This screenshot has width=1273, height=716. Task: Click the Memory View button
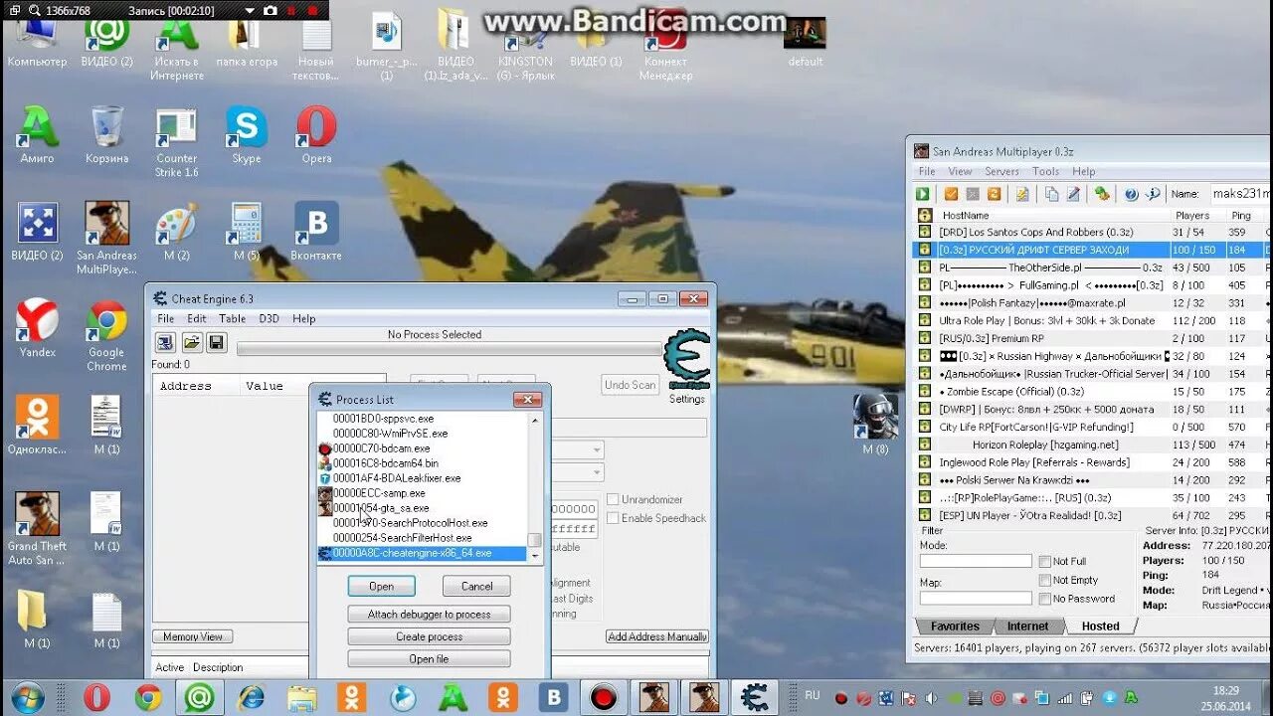point(193,636)
